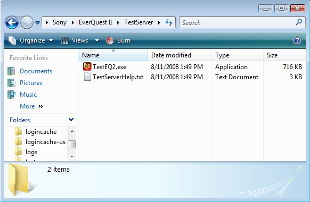Click the folder tree scrollbar thumb
310x202 pixels.
(x=72, y=144)
